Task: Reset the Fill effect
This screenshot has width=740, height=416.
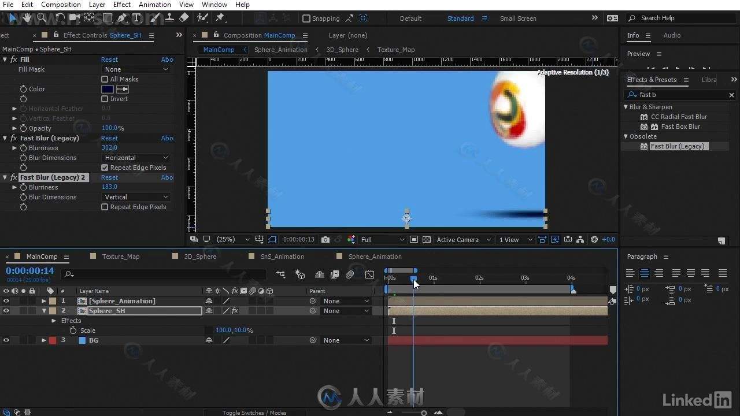Action: coord(109,60)
